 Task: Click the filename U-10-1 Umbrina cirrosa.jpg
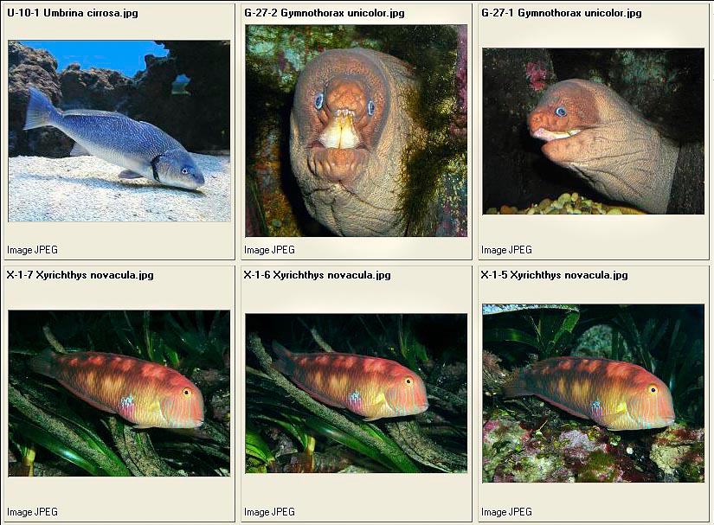[x=73, y=13]
